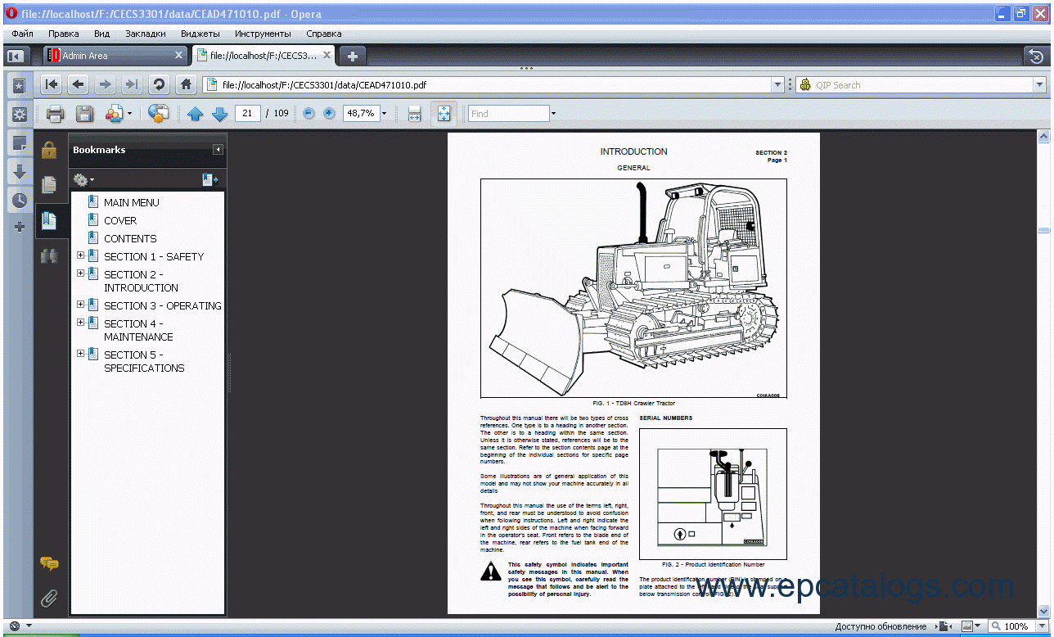Image resolution: width=1054 pixels, height=637 pixels.
Task: Open the PDF security padlock panel
Action: tap(49, 151)
